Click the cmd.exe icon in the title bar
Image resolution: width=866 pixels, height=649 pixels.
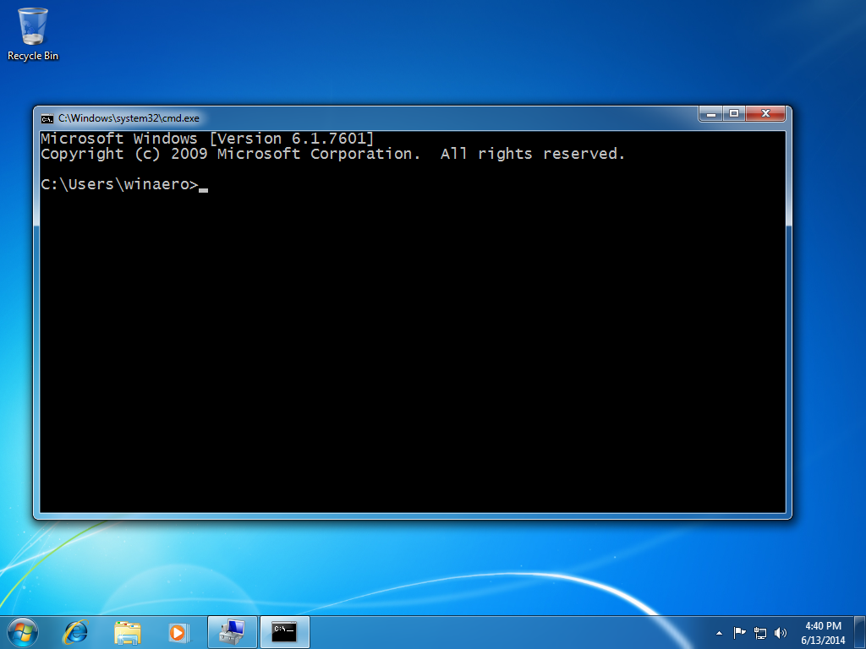tap(48, 118)
